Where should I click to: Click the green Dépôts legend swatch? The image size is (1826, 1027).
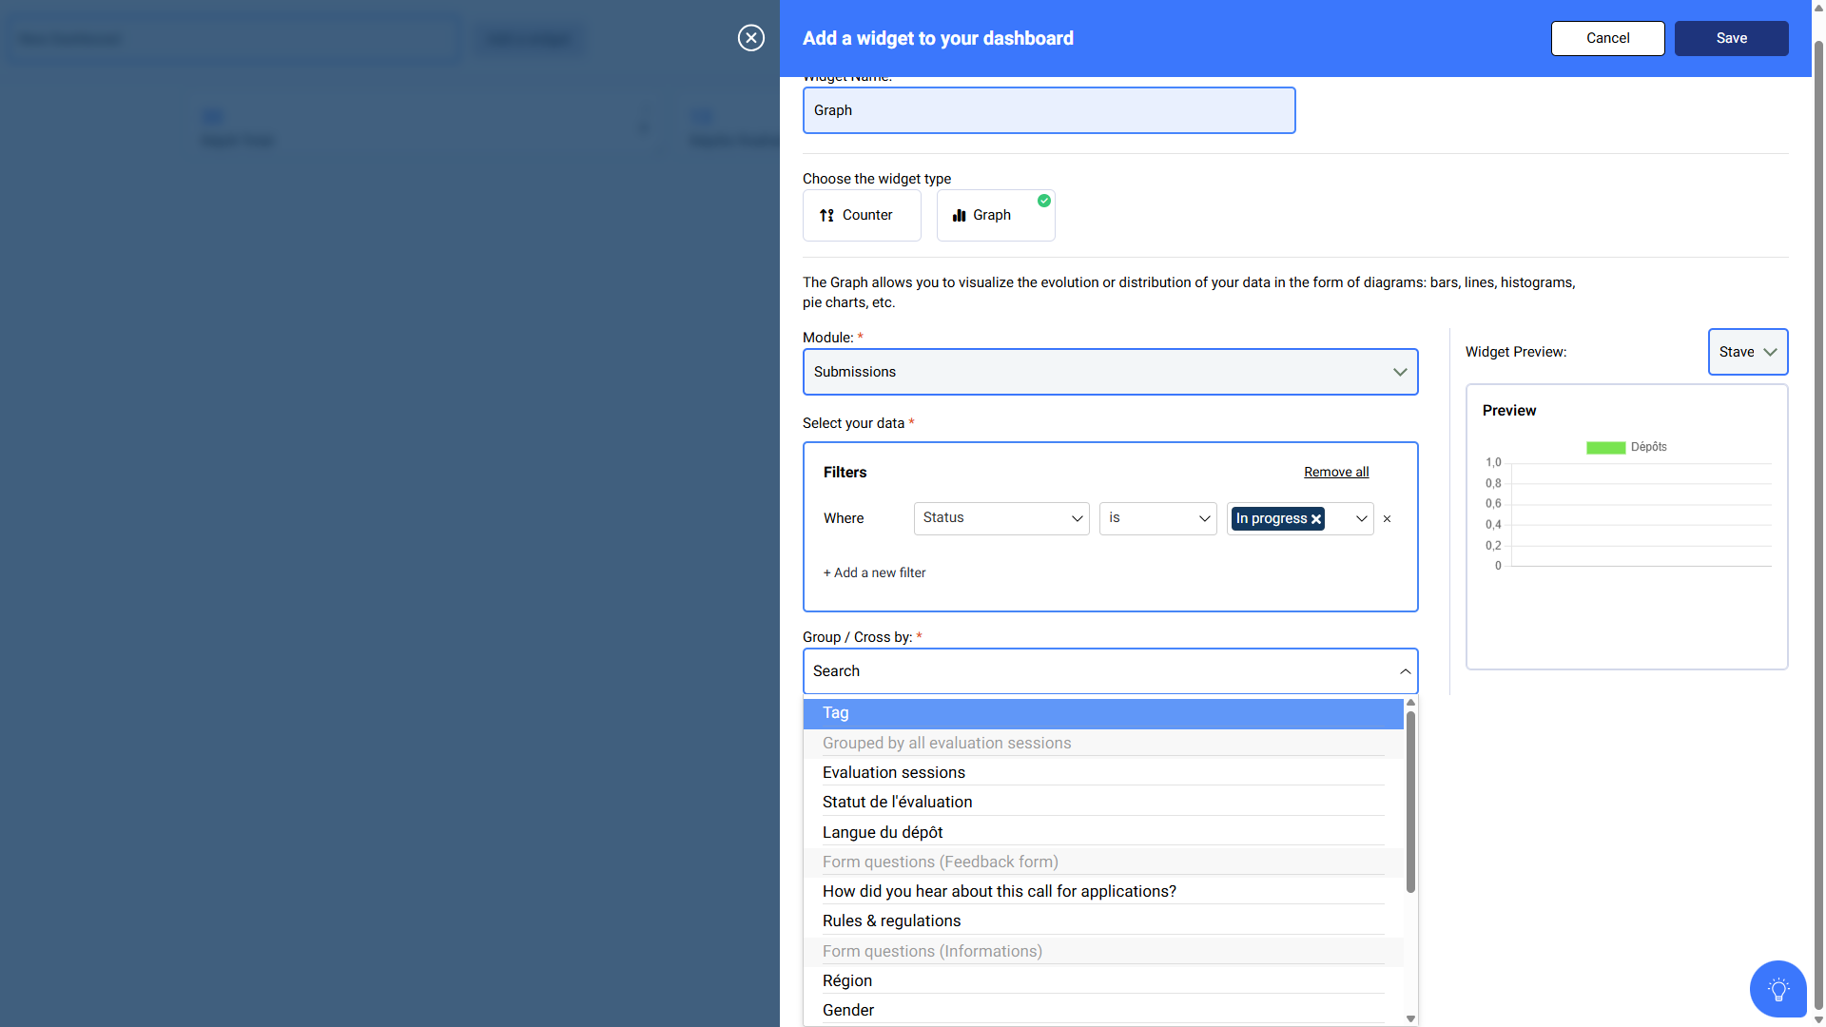pos(1605,448)
